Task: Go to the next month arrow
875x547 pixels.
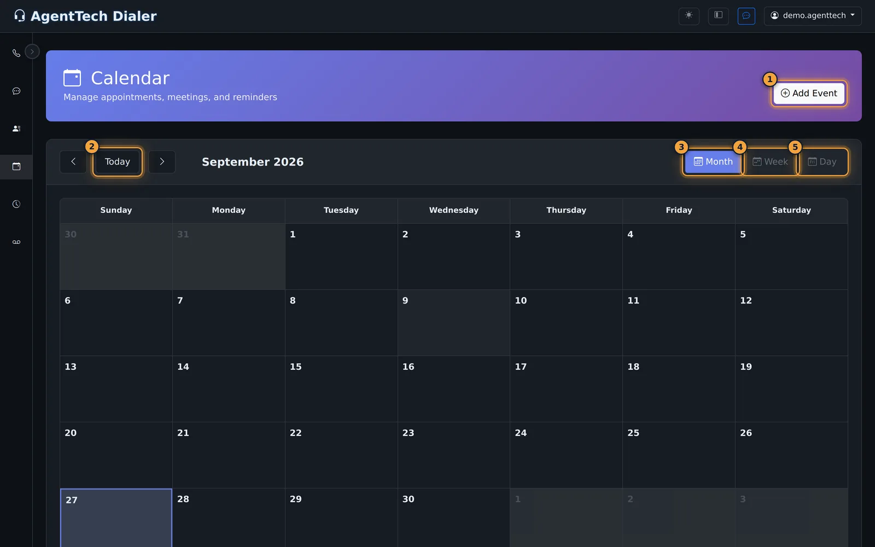Action: [162, 162]
